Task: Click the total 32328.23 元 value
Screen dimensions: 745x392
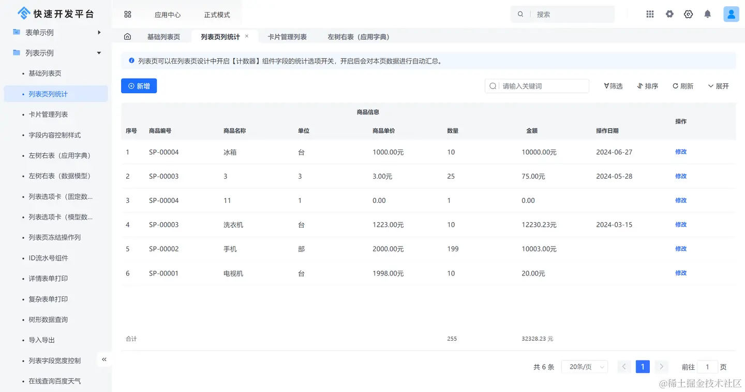Action: (x=538, y=339)
